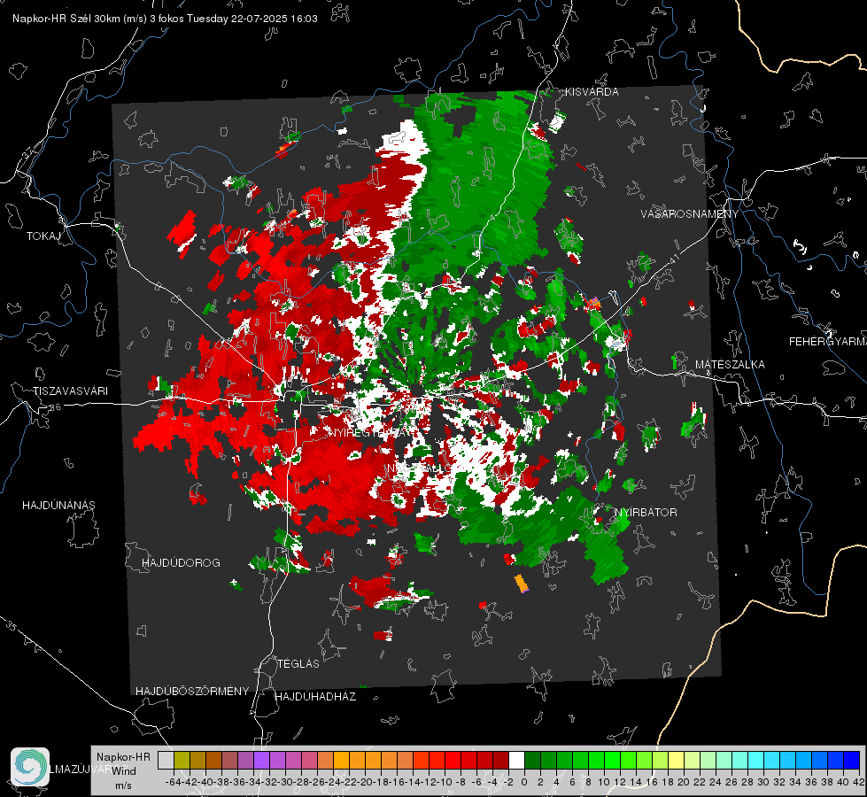This screenshot has height=797, width=867.
Task: Select the HAJDÚNÁNÁS town label
Action: 58,505
